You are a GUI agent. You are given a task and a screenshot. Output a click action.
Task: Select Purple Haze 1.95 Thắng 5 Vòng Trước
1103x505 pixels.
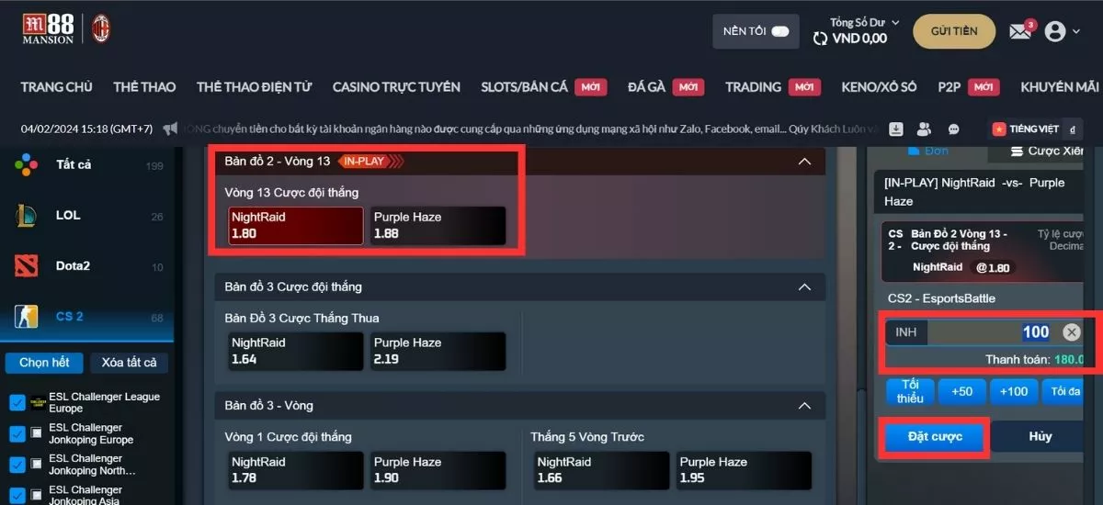744,470
